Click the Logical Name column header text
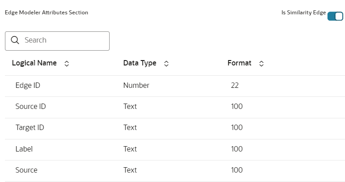Viewport: 345px width, 182px height. coord(34,63)
